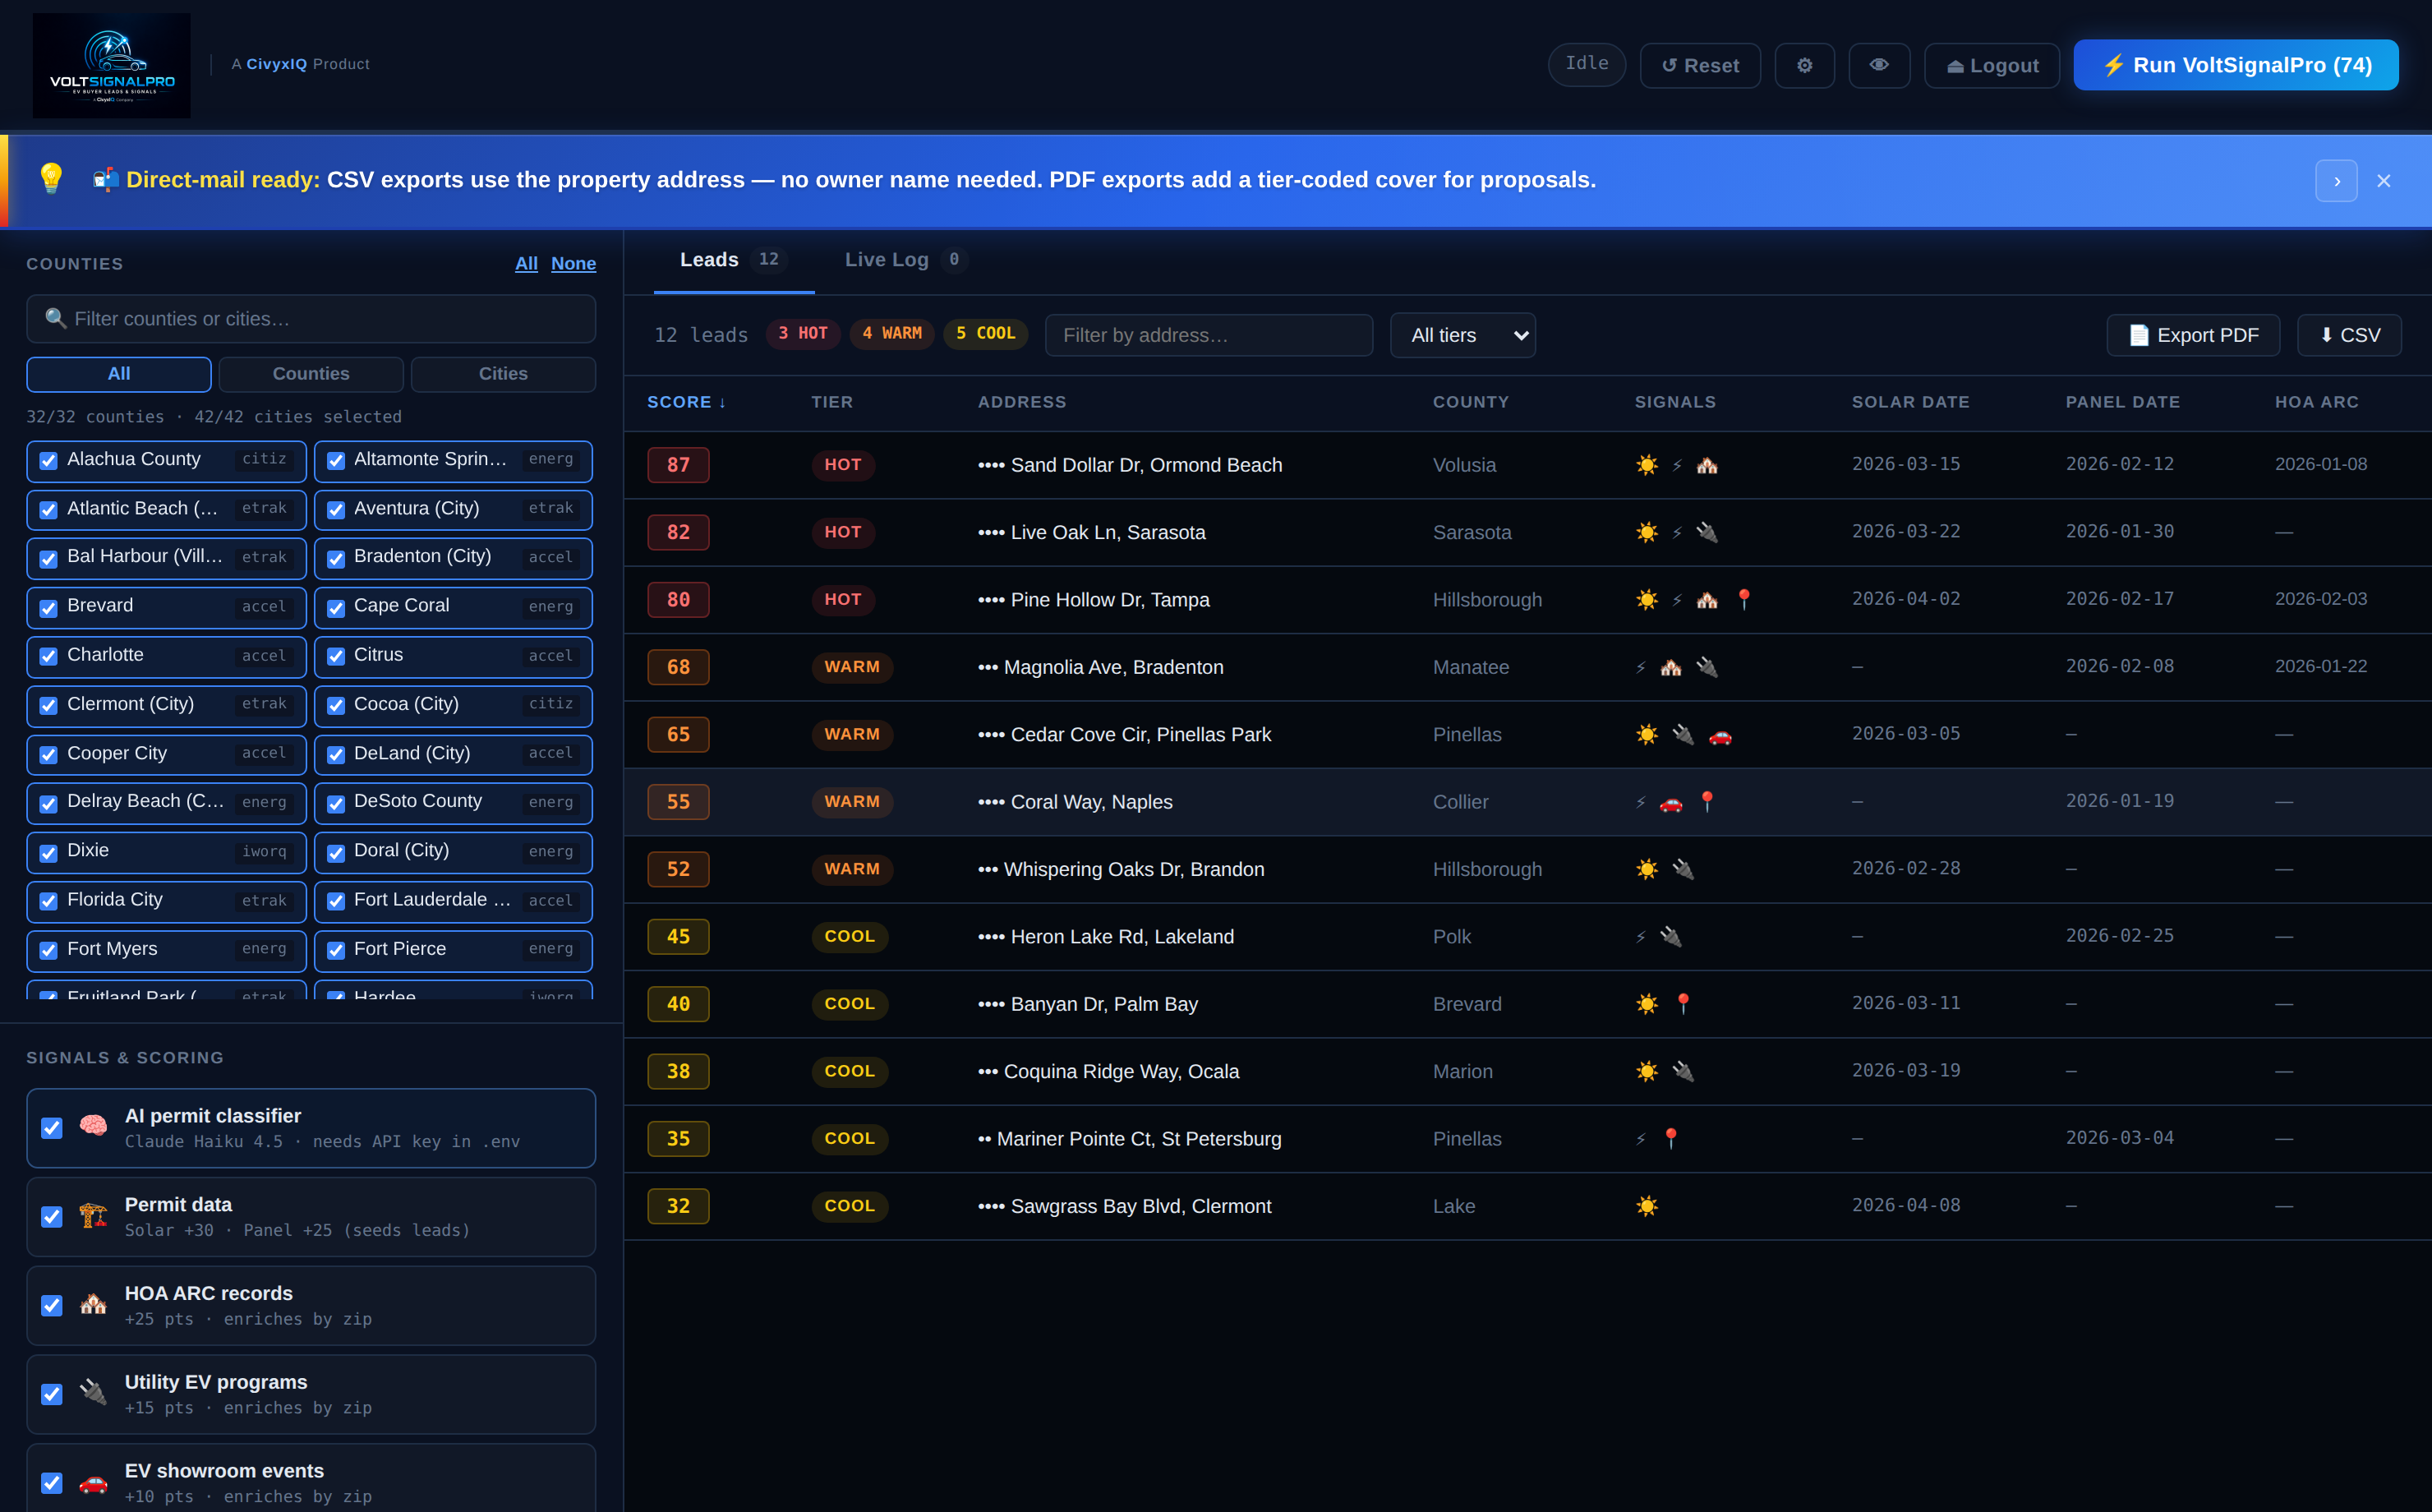Click the red car icon in Coral Way row
Screen dimensions: 2432x1512
tap(1670, 802)
